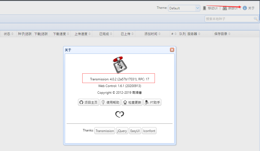This screenshot has height=151, width=260.
Task: Click the 关于 info icon
Action: (x=245, y=8)
